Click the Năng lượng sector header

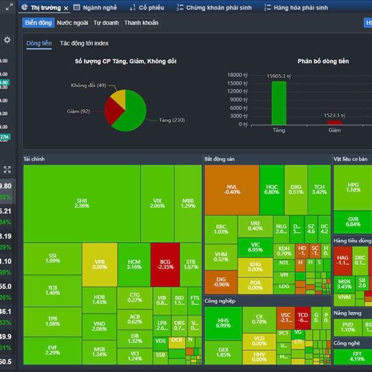coord(347,313)
